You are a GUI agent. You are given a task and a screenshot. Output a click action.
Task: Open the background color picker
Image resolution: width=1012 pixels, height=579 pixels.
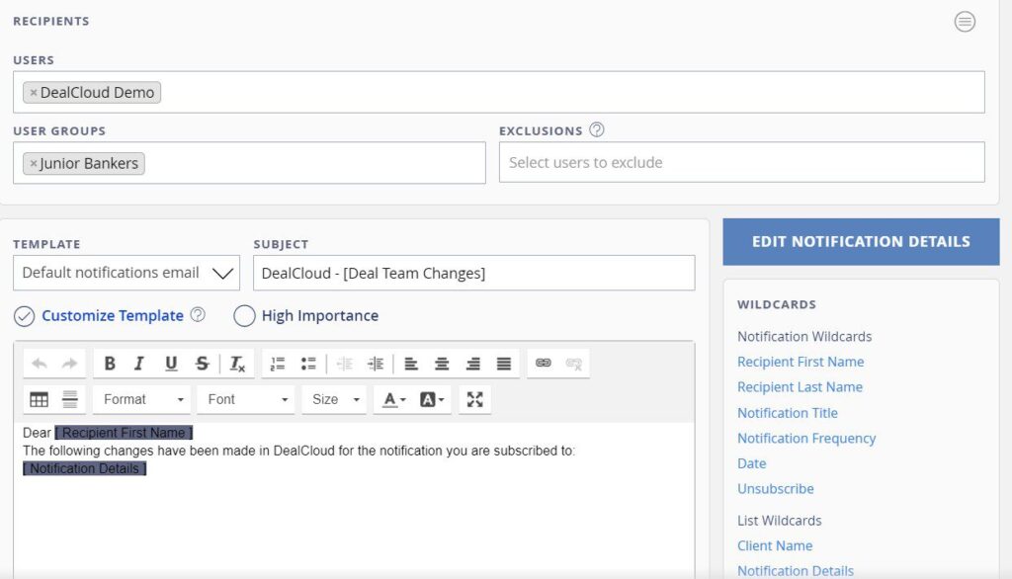coord(432,399)
